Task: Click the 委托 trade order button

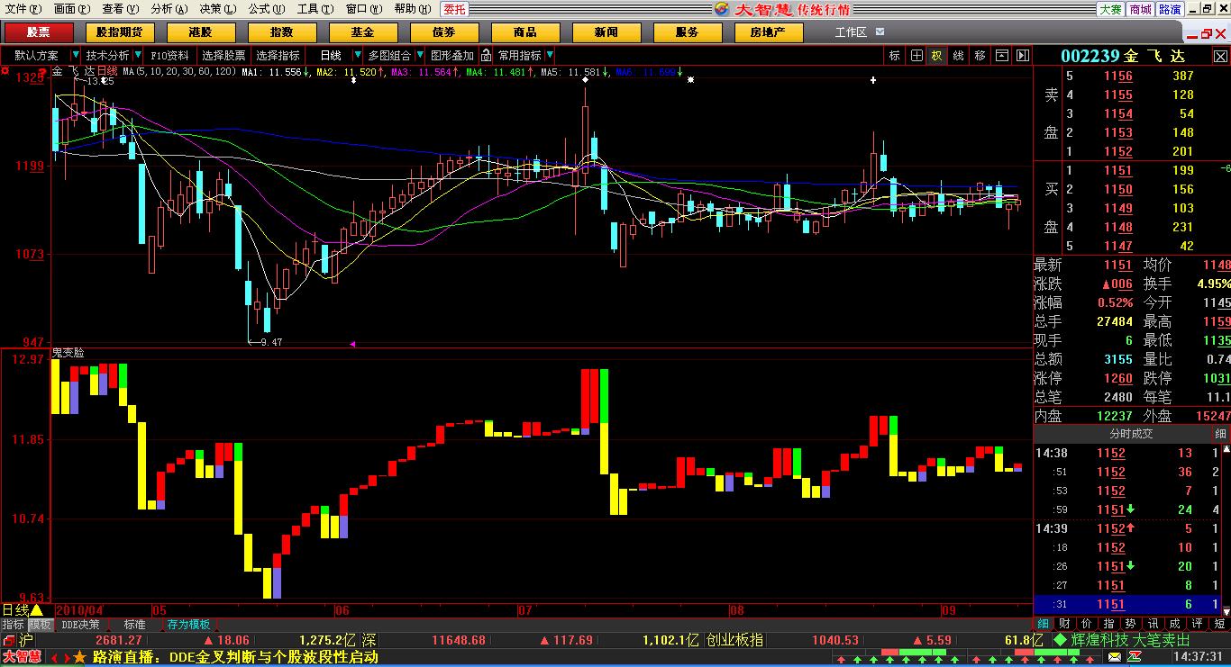Action: point(454,9)
